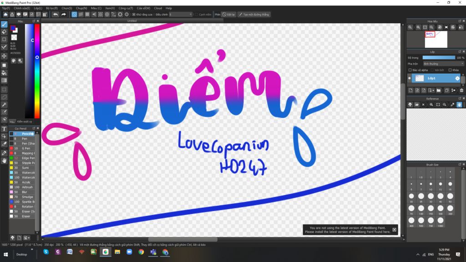Select the Brush tool in left toolbar
Screen dimensions: 466x262
(x=4, y=25)
